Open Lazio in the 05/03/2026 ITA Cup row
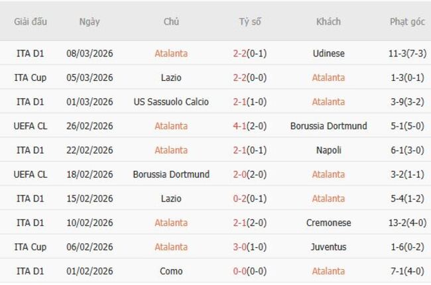Image resolution: width=431 pixels, height=285 pixels. pos(171,78)
